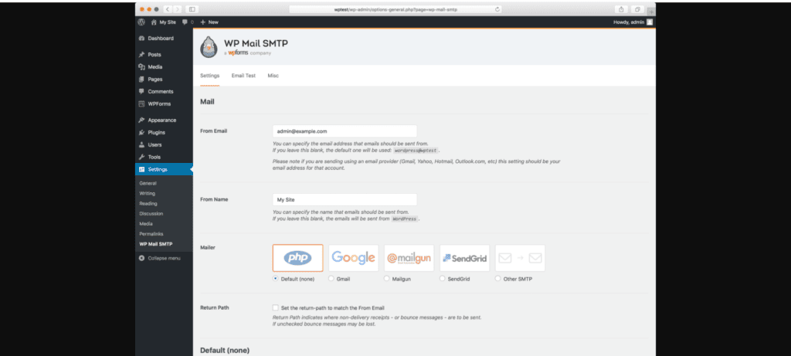Open My Site home link
The image size is (791, 356).
164,22
